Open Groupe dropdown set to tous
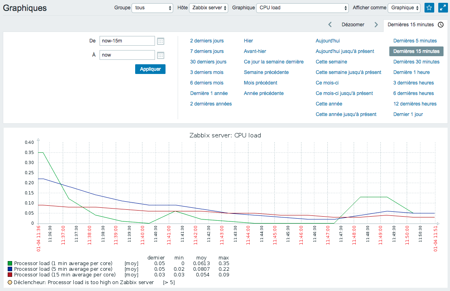Image resolution: width=450 pixels, height=291 pixels. coord(153,8)
